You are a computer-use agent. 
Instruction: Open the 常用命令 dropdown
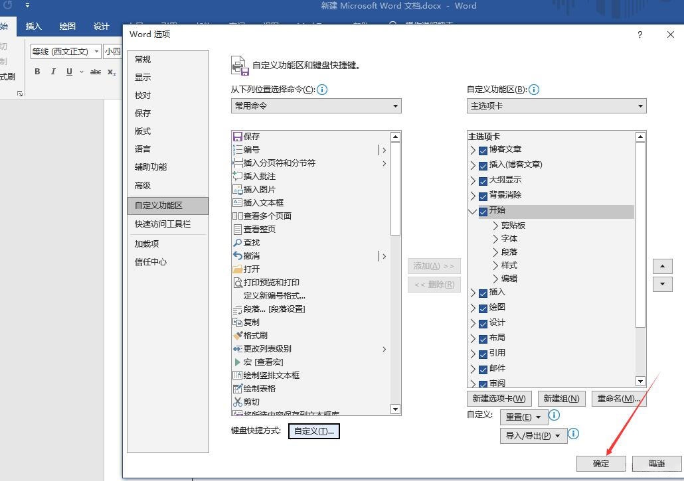coord(396,105)
